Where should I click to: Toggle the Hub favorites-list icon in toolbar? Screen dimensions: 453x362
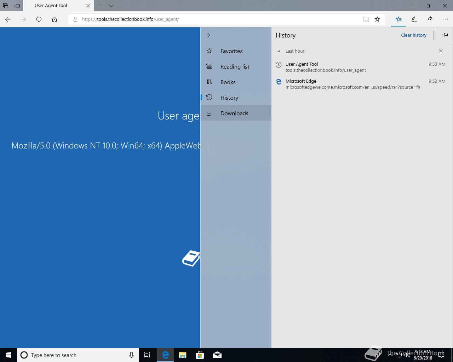click(398, 19)
